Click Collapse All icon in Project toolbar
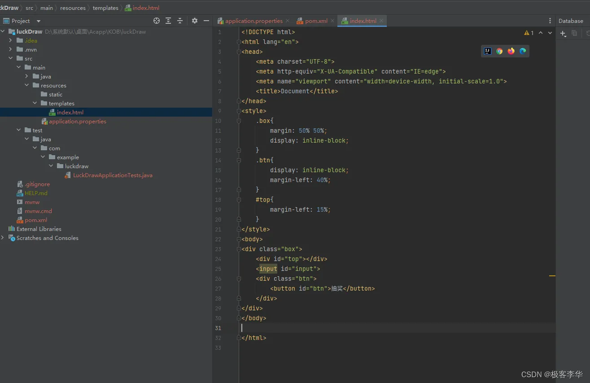 (x=180, y=21)
